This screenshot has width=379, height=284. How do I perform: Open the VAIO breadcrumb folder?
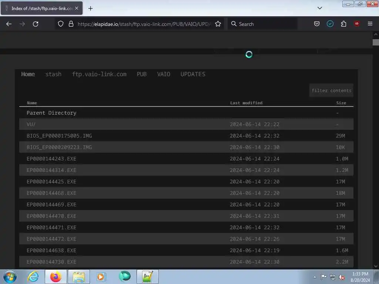(x=164, y=74)
